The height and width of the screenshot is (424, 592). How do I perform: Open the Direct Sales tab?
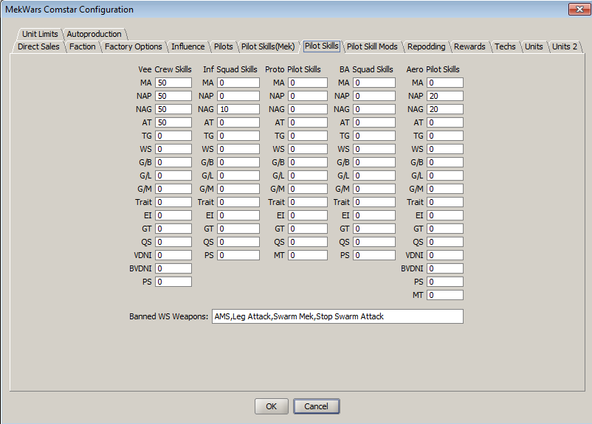38,46
